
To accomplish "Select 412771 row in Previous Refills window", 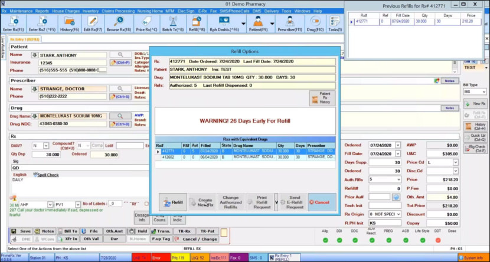I will [x=415, y=22].
